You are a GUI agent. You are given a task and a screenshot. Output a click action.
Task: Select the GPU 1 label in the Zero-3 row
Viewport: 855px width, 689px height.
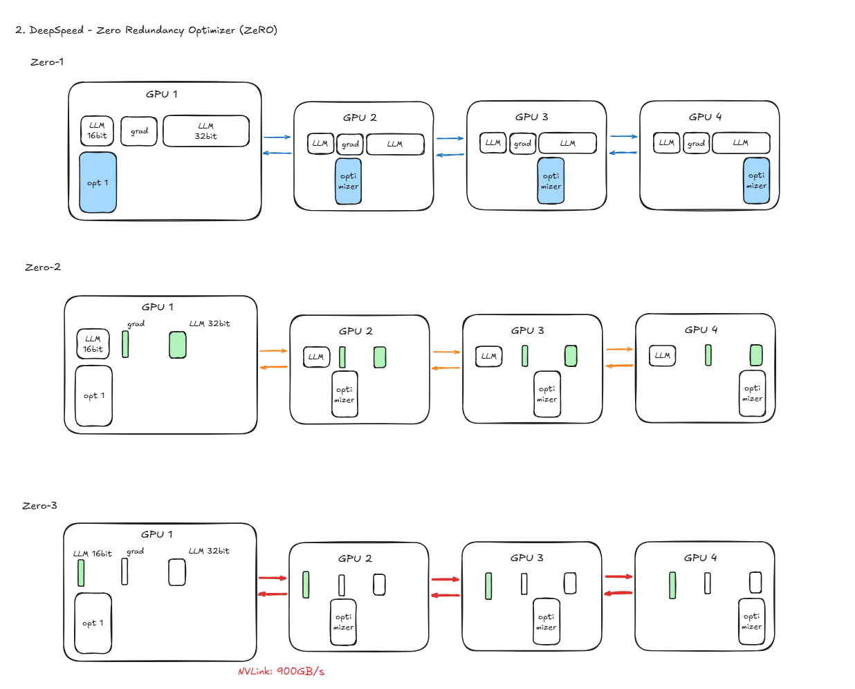157,534
